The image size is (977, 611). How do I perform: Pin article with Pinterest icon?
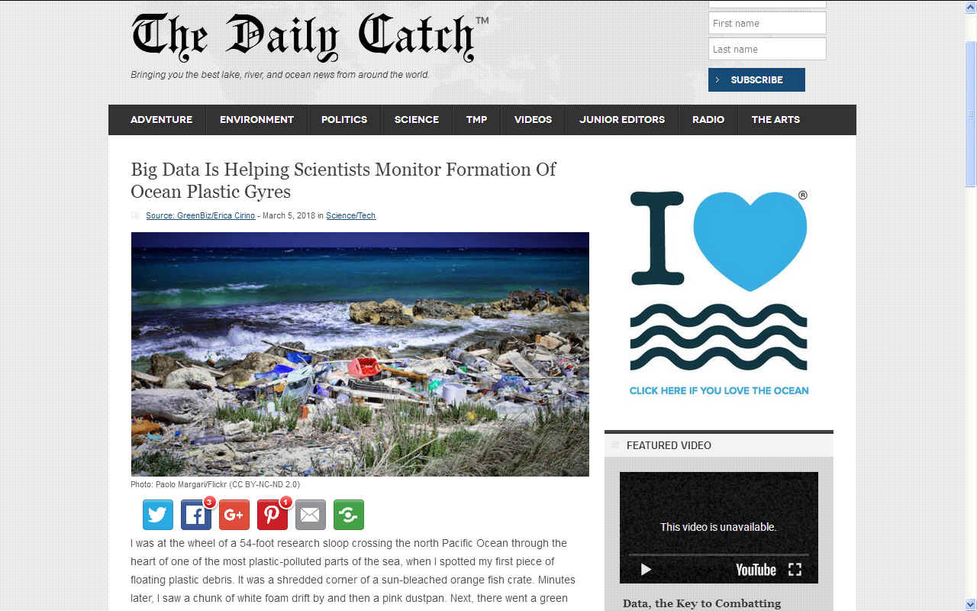[x=272, y=515]
